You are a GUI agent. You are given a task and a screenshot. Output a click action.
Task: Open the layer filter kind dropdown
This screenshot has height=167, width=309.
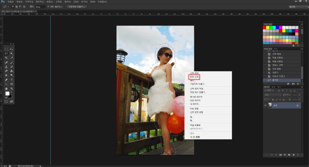[270, 91]
